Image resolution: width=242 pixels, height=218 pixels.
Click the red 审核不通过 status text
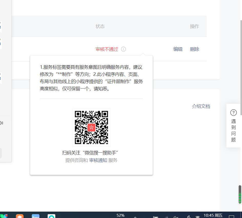pos(107,49)
